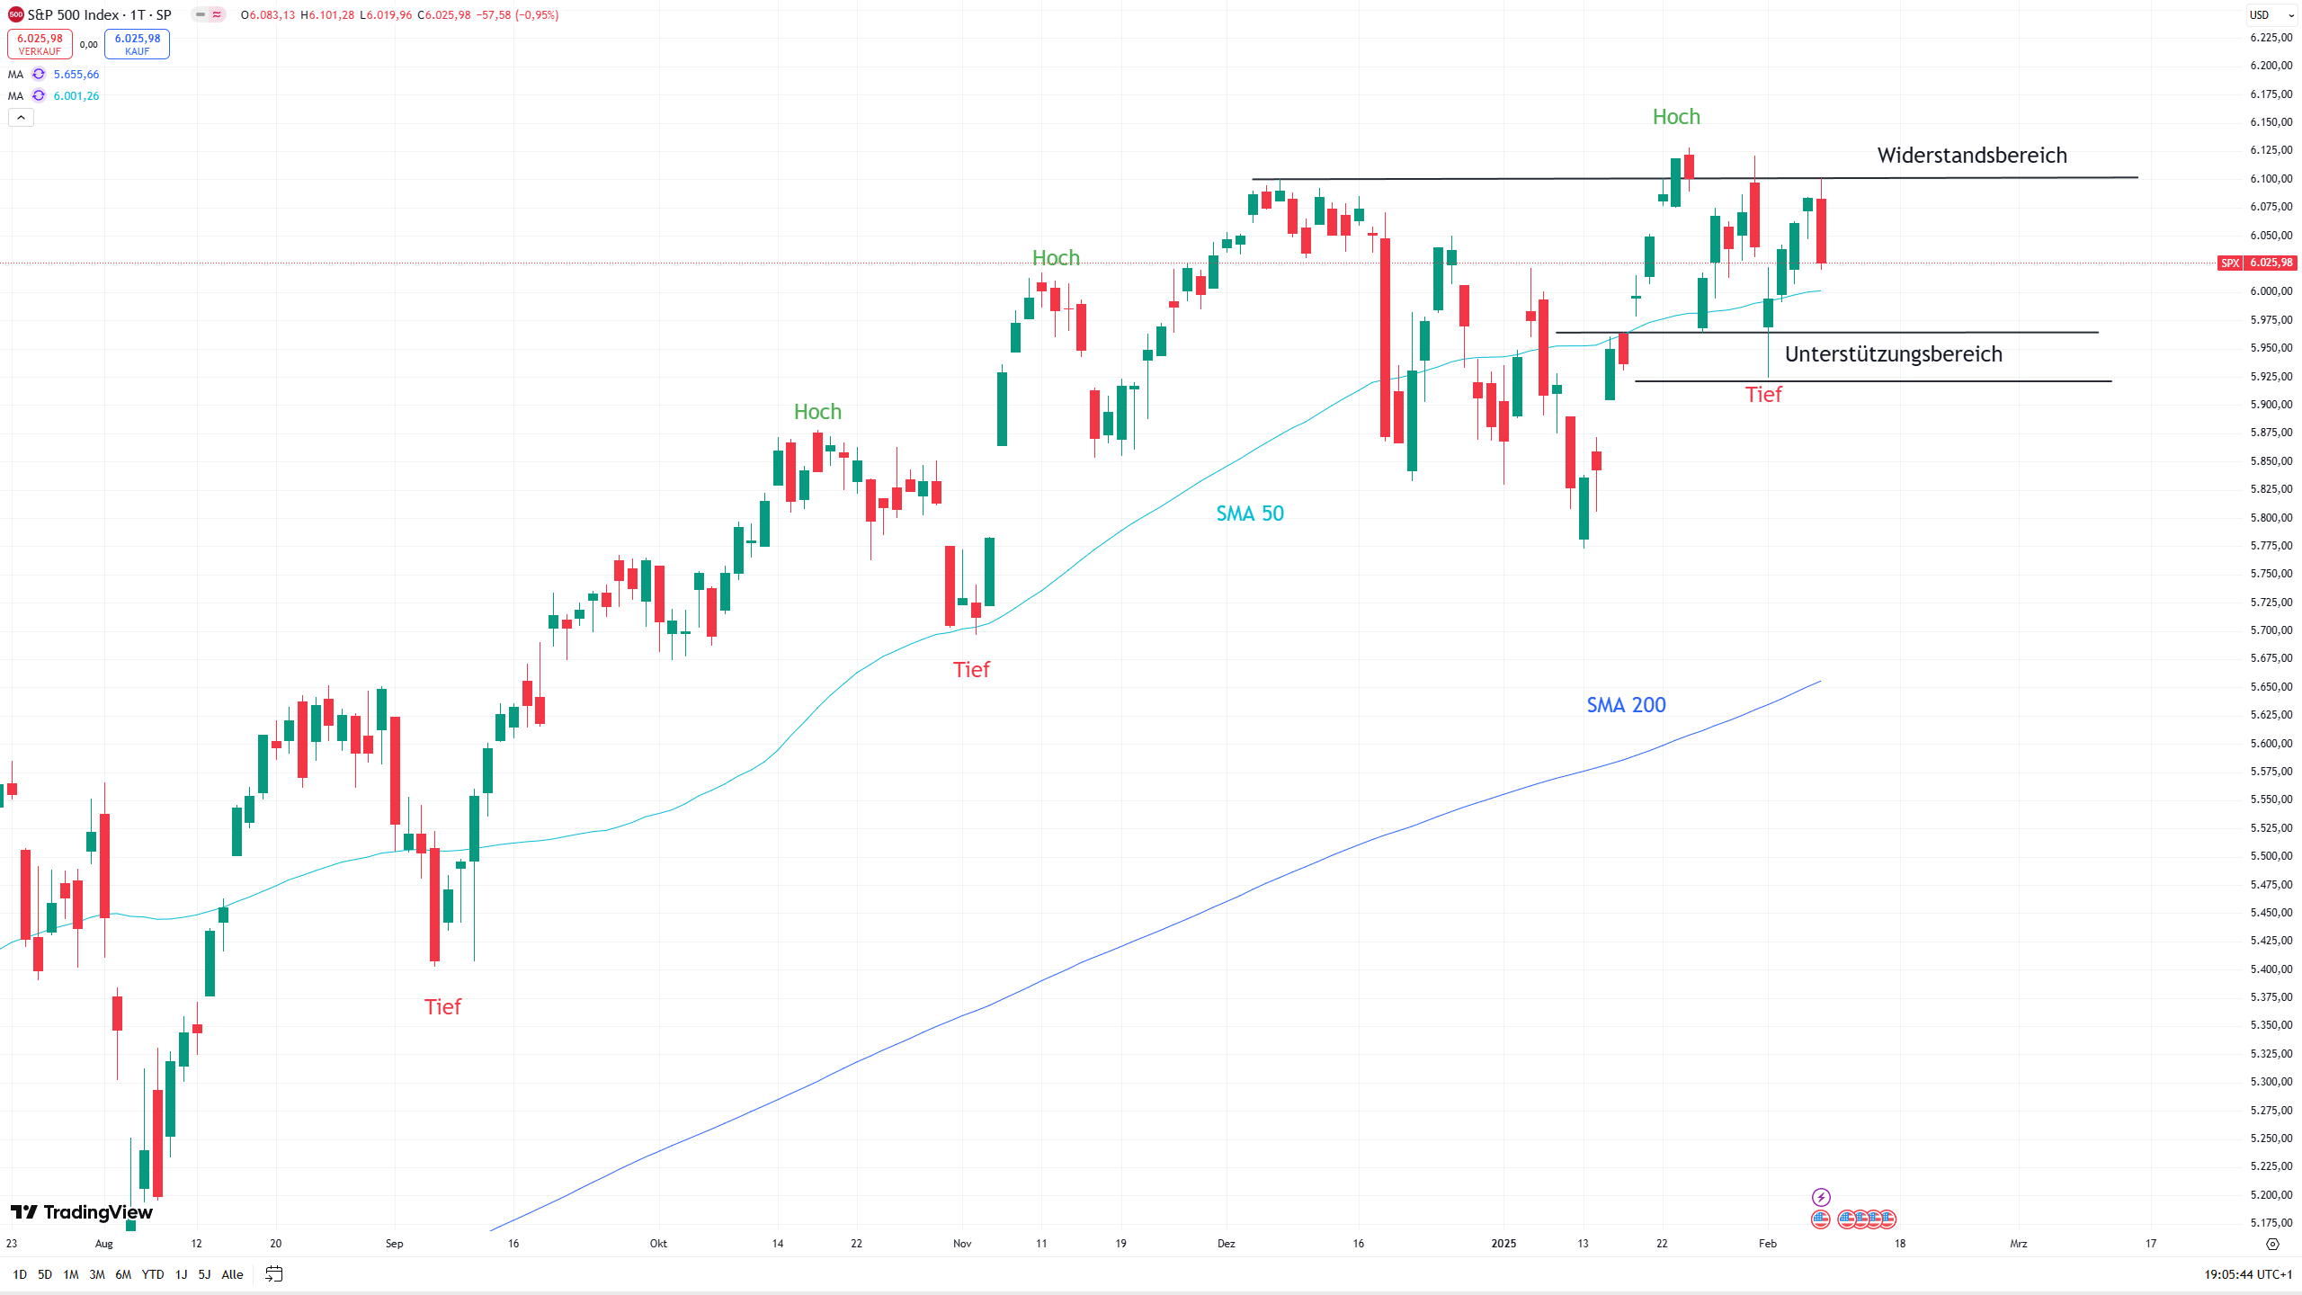
Task: Select the Alle time range
Action: 233,1274
